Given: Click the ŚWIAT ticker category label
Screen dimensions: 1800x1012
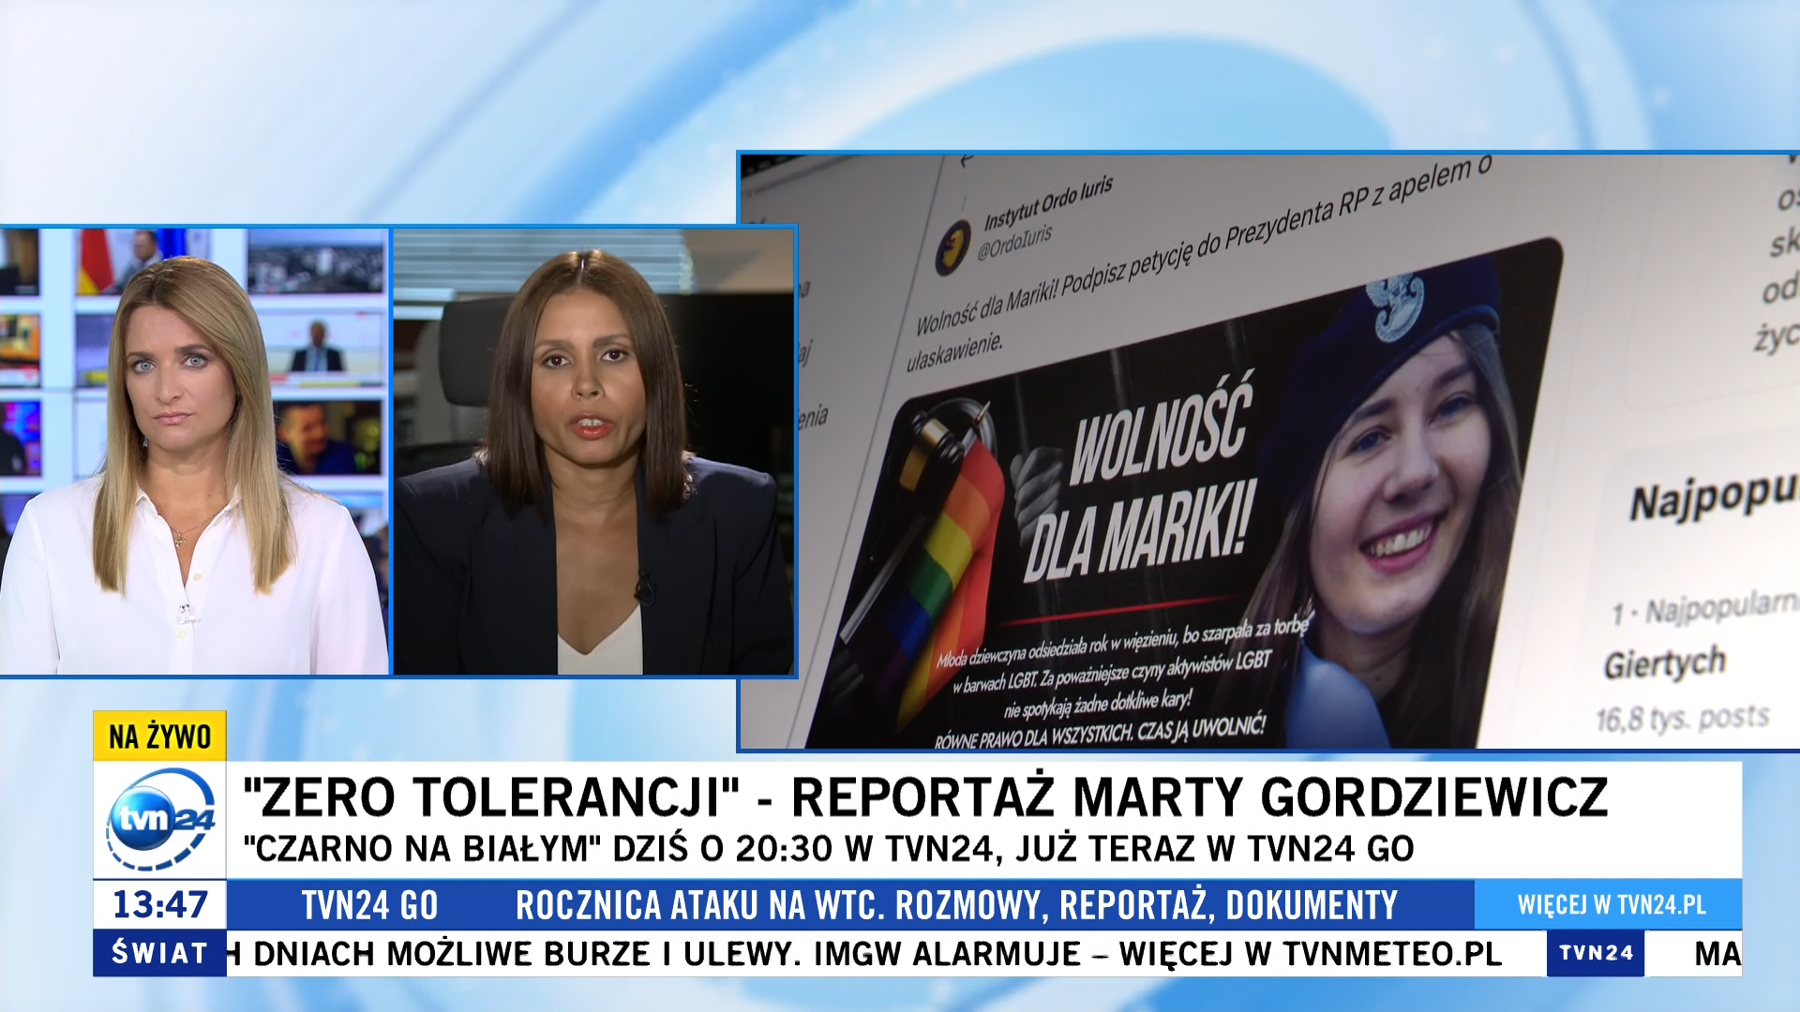Looking at the screenshot, I should pyautogui.click(x=159, y=953).
